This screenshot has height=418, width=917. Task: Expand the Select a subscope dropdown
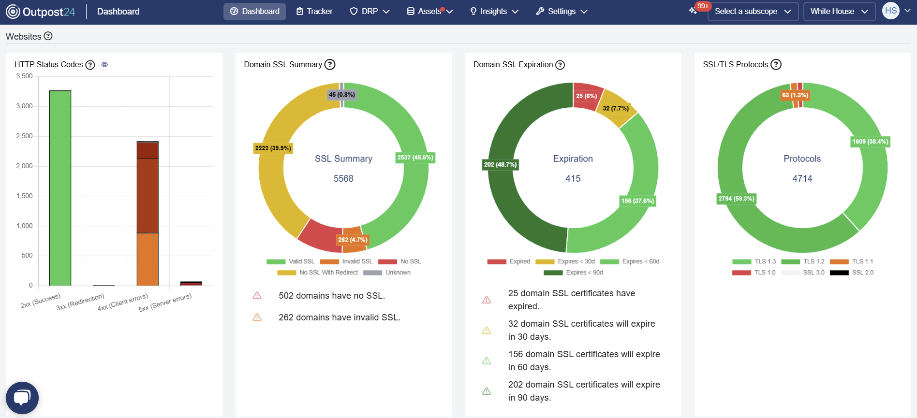(753, 12)
